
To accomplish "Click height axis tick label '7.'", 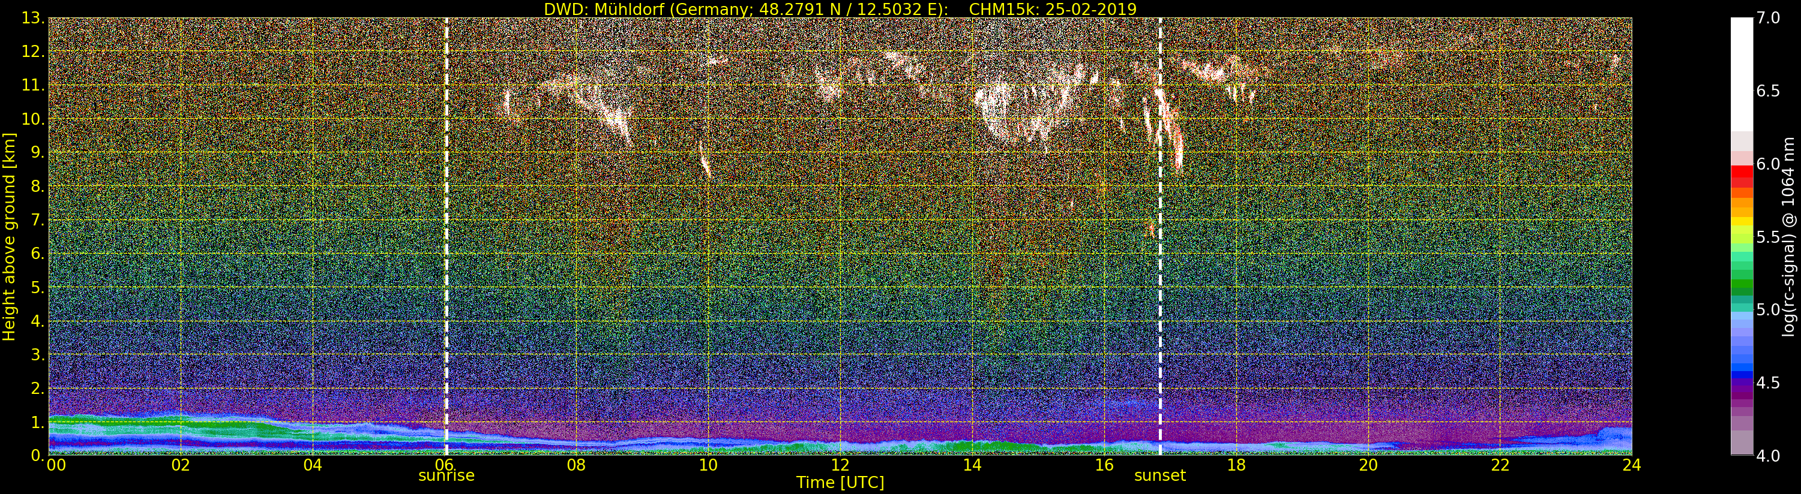I will coord(37,220).
